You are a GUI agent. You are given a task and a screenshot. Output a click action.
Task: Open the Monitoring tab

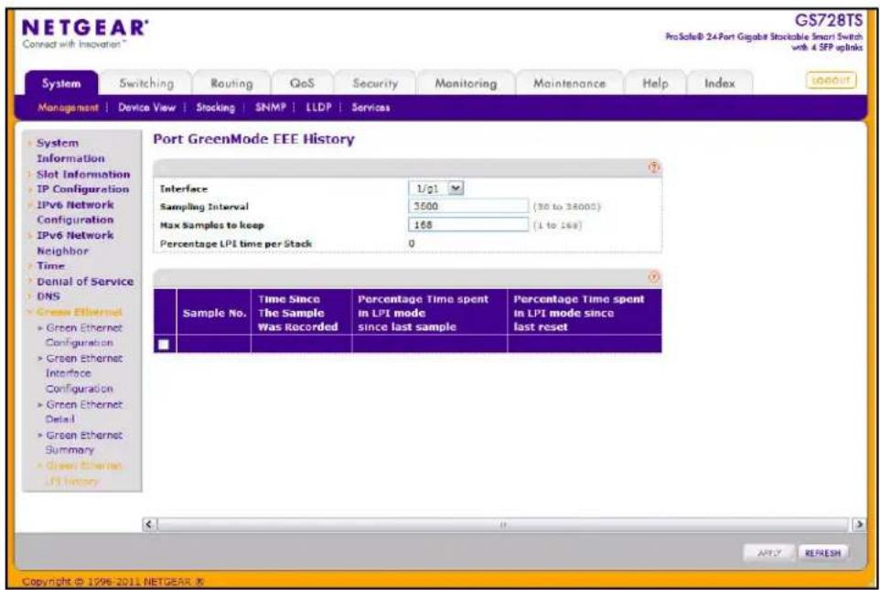(x=466, y=83)
